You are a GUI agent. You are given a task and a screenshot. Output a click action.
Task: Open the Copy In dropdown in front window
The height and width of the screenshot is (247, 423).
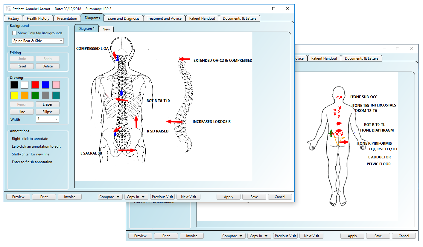tap(136, 197)
